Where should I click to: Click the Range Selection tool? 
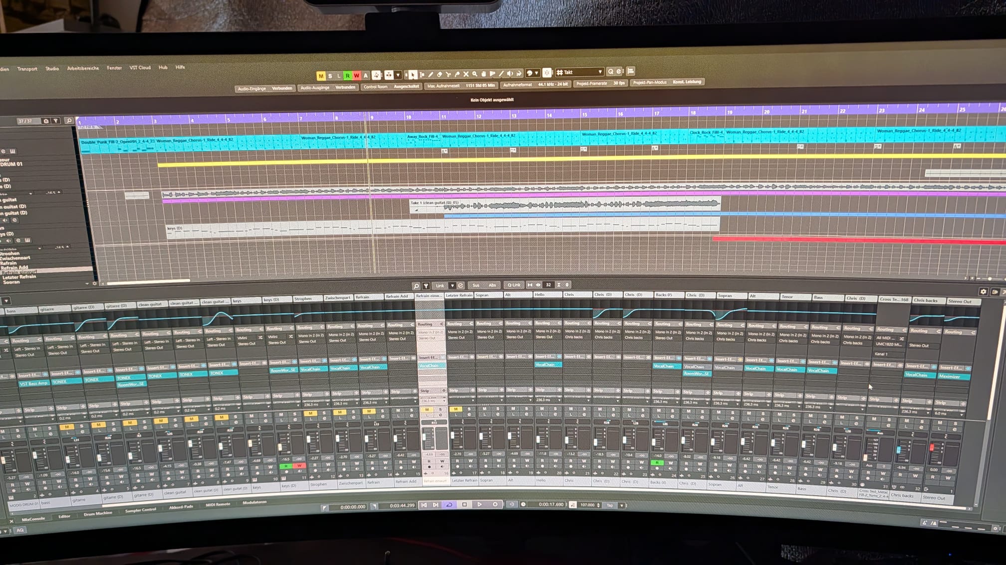tap(422, 75)
